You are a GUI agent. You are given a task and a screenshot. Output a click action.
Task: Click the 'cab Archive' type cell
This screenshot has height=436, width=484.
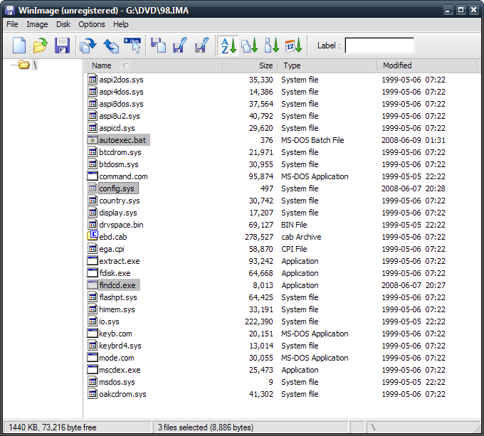[x=301, y=237]
